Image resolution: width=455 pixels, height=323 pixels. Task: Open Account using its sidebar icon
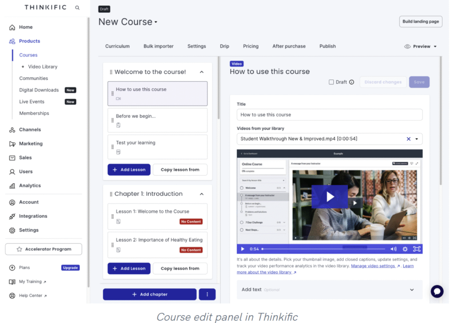pos(12,202)
